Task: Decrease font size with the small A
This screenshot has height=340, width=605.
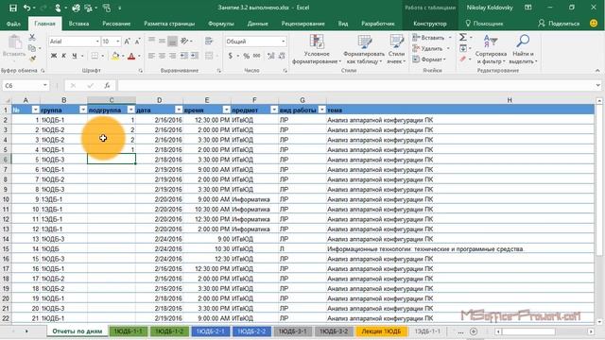Action: [x=138, y=42]
